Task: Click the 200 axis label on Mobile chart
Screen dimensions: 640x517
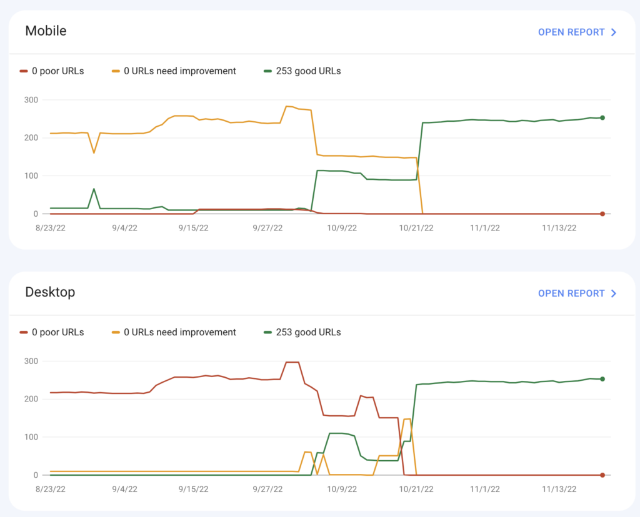Action: tap(31, 138)
